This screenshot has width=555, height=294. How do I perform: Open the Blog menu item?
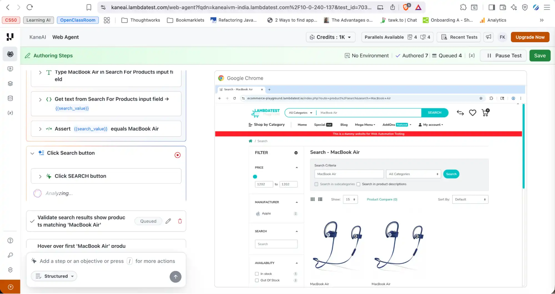click(x=344, y=125)
